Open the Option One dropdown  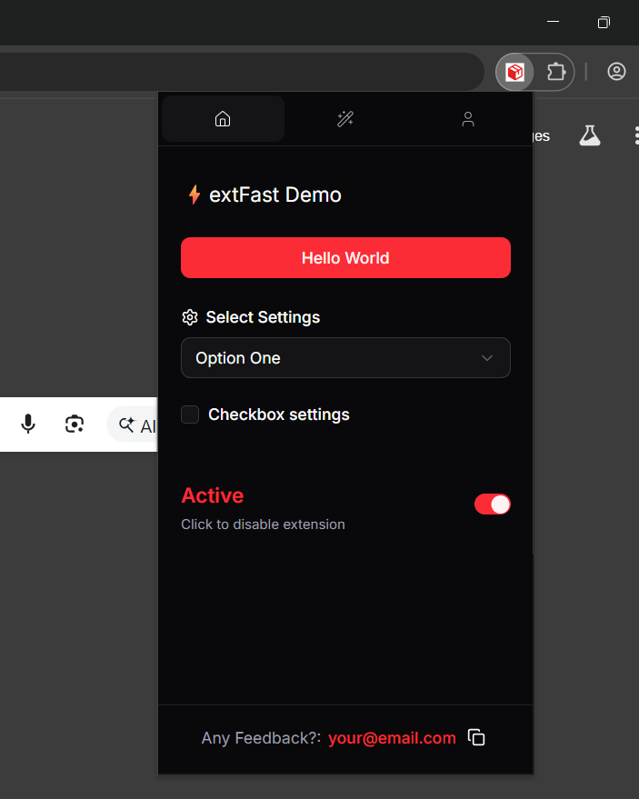345,358
